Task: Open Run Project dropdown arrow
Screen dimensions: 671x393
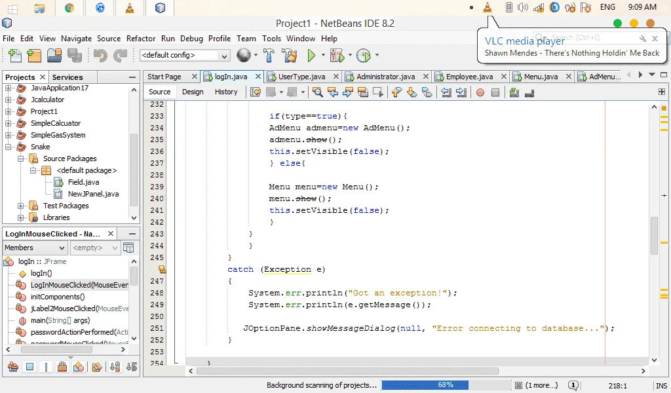Action: click(x=323, y=55)
